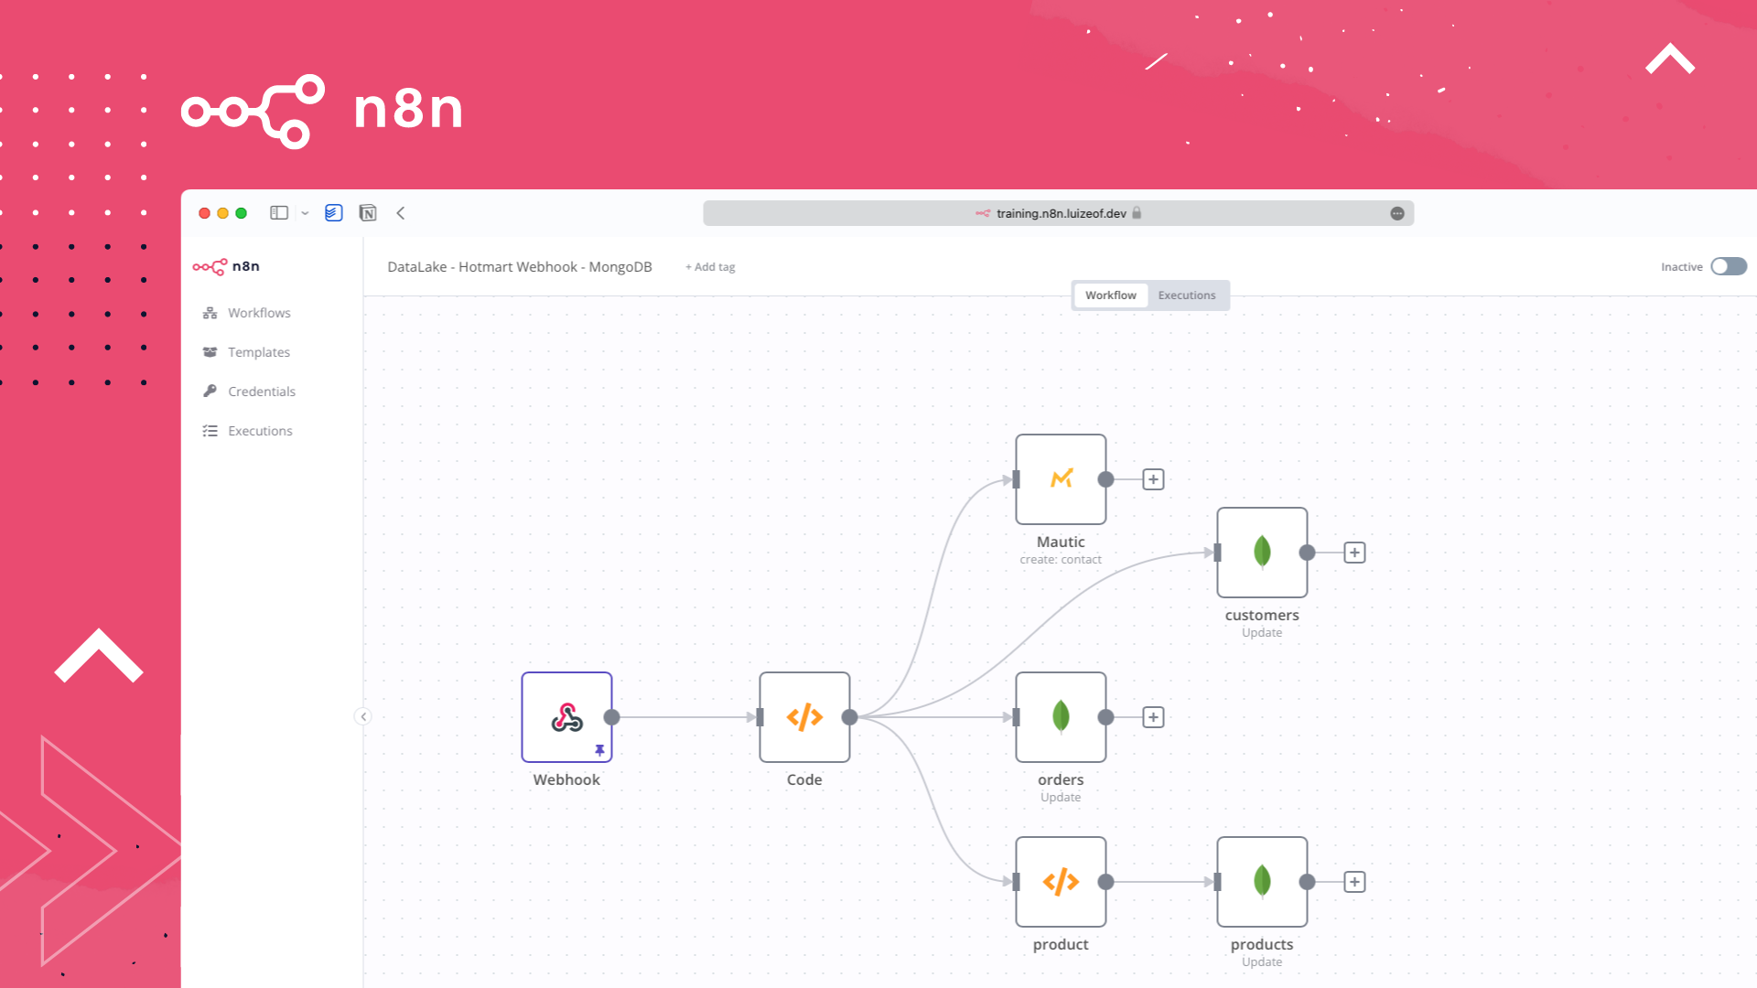Select Executions from the sidebar menu
1757x988 pixels.
(260, 431)
